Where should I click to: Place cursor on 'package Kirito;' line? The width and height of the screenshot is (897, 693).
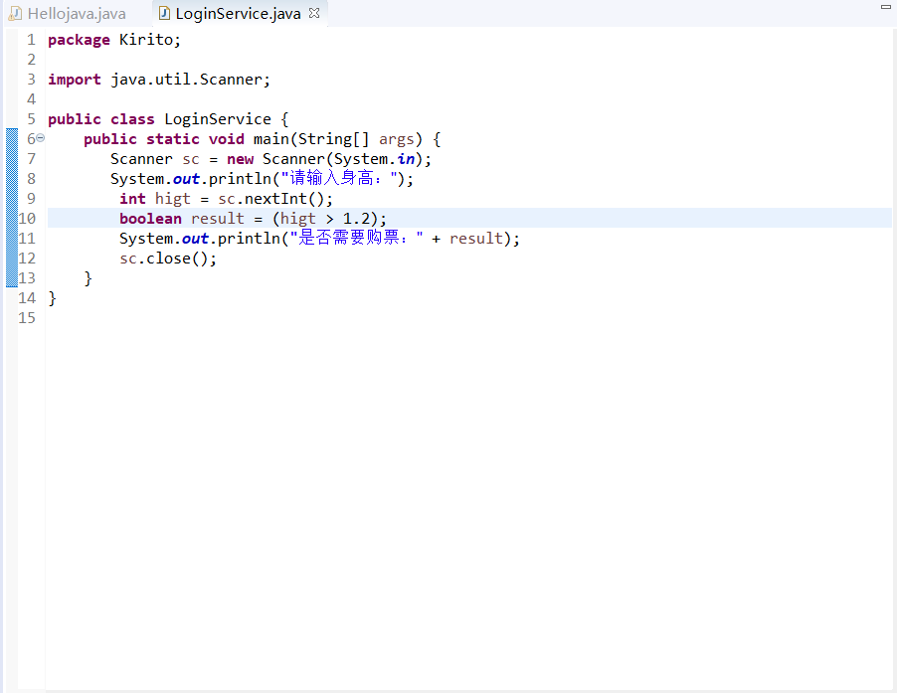point(113,40)
